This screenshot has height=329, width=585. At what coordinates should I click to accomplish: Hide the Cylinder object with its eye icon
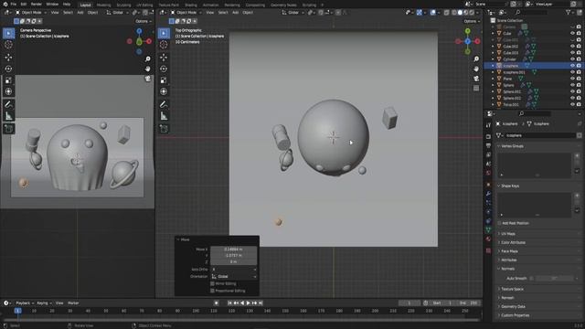pos(572,58)
